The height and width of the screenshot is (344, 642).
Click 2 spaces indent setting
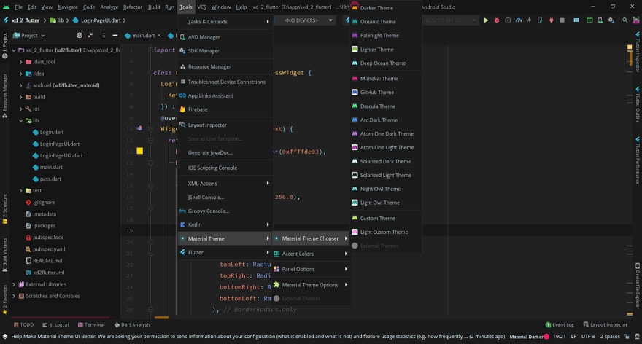point(610,337)
